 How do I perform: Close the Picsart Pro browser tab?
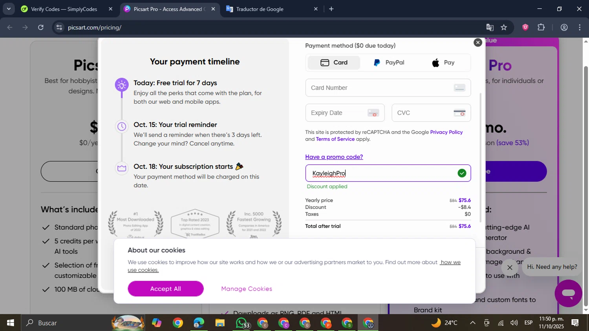pos(213,9)
